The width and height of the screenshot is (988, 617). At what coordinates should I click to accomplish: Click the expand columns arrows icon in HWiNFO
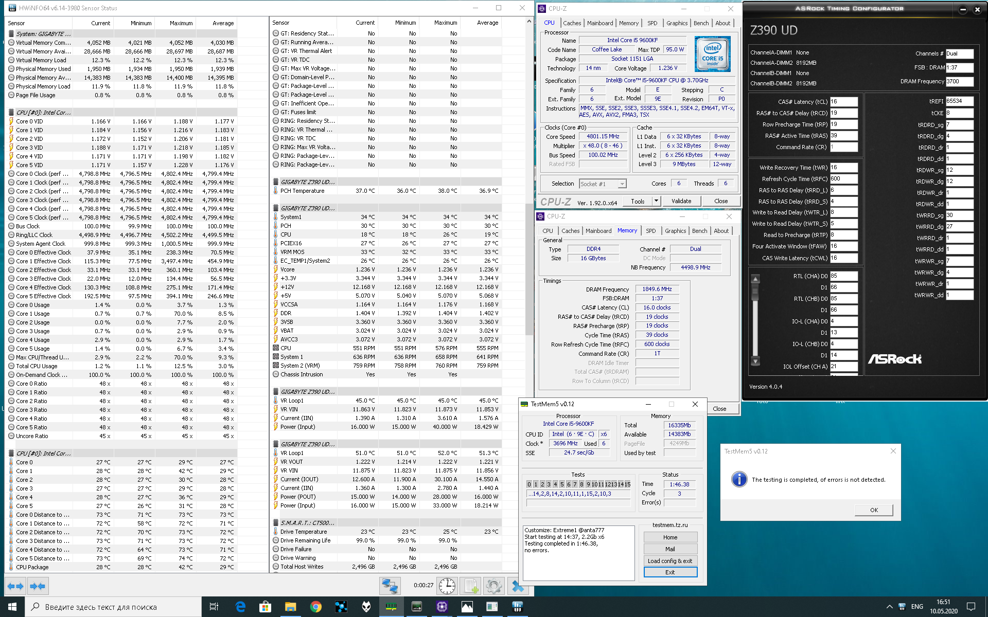pos(15,586)
